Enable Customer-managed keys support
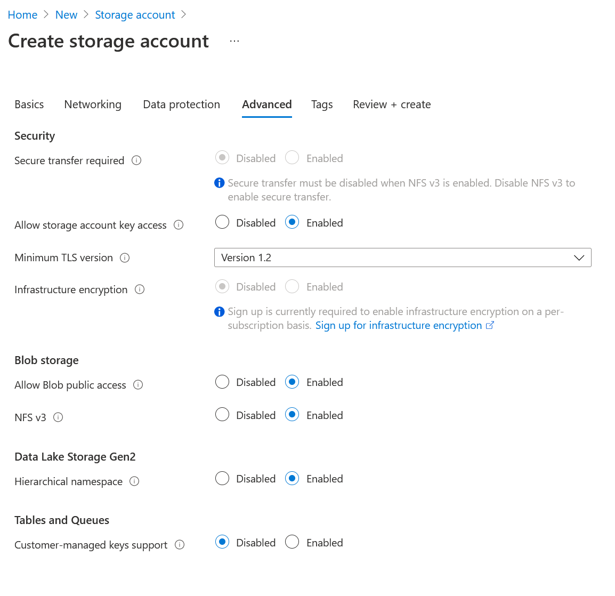Screen dimensions: 615x596 click(x=292, y=542)
